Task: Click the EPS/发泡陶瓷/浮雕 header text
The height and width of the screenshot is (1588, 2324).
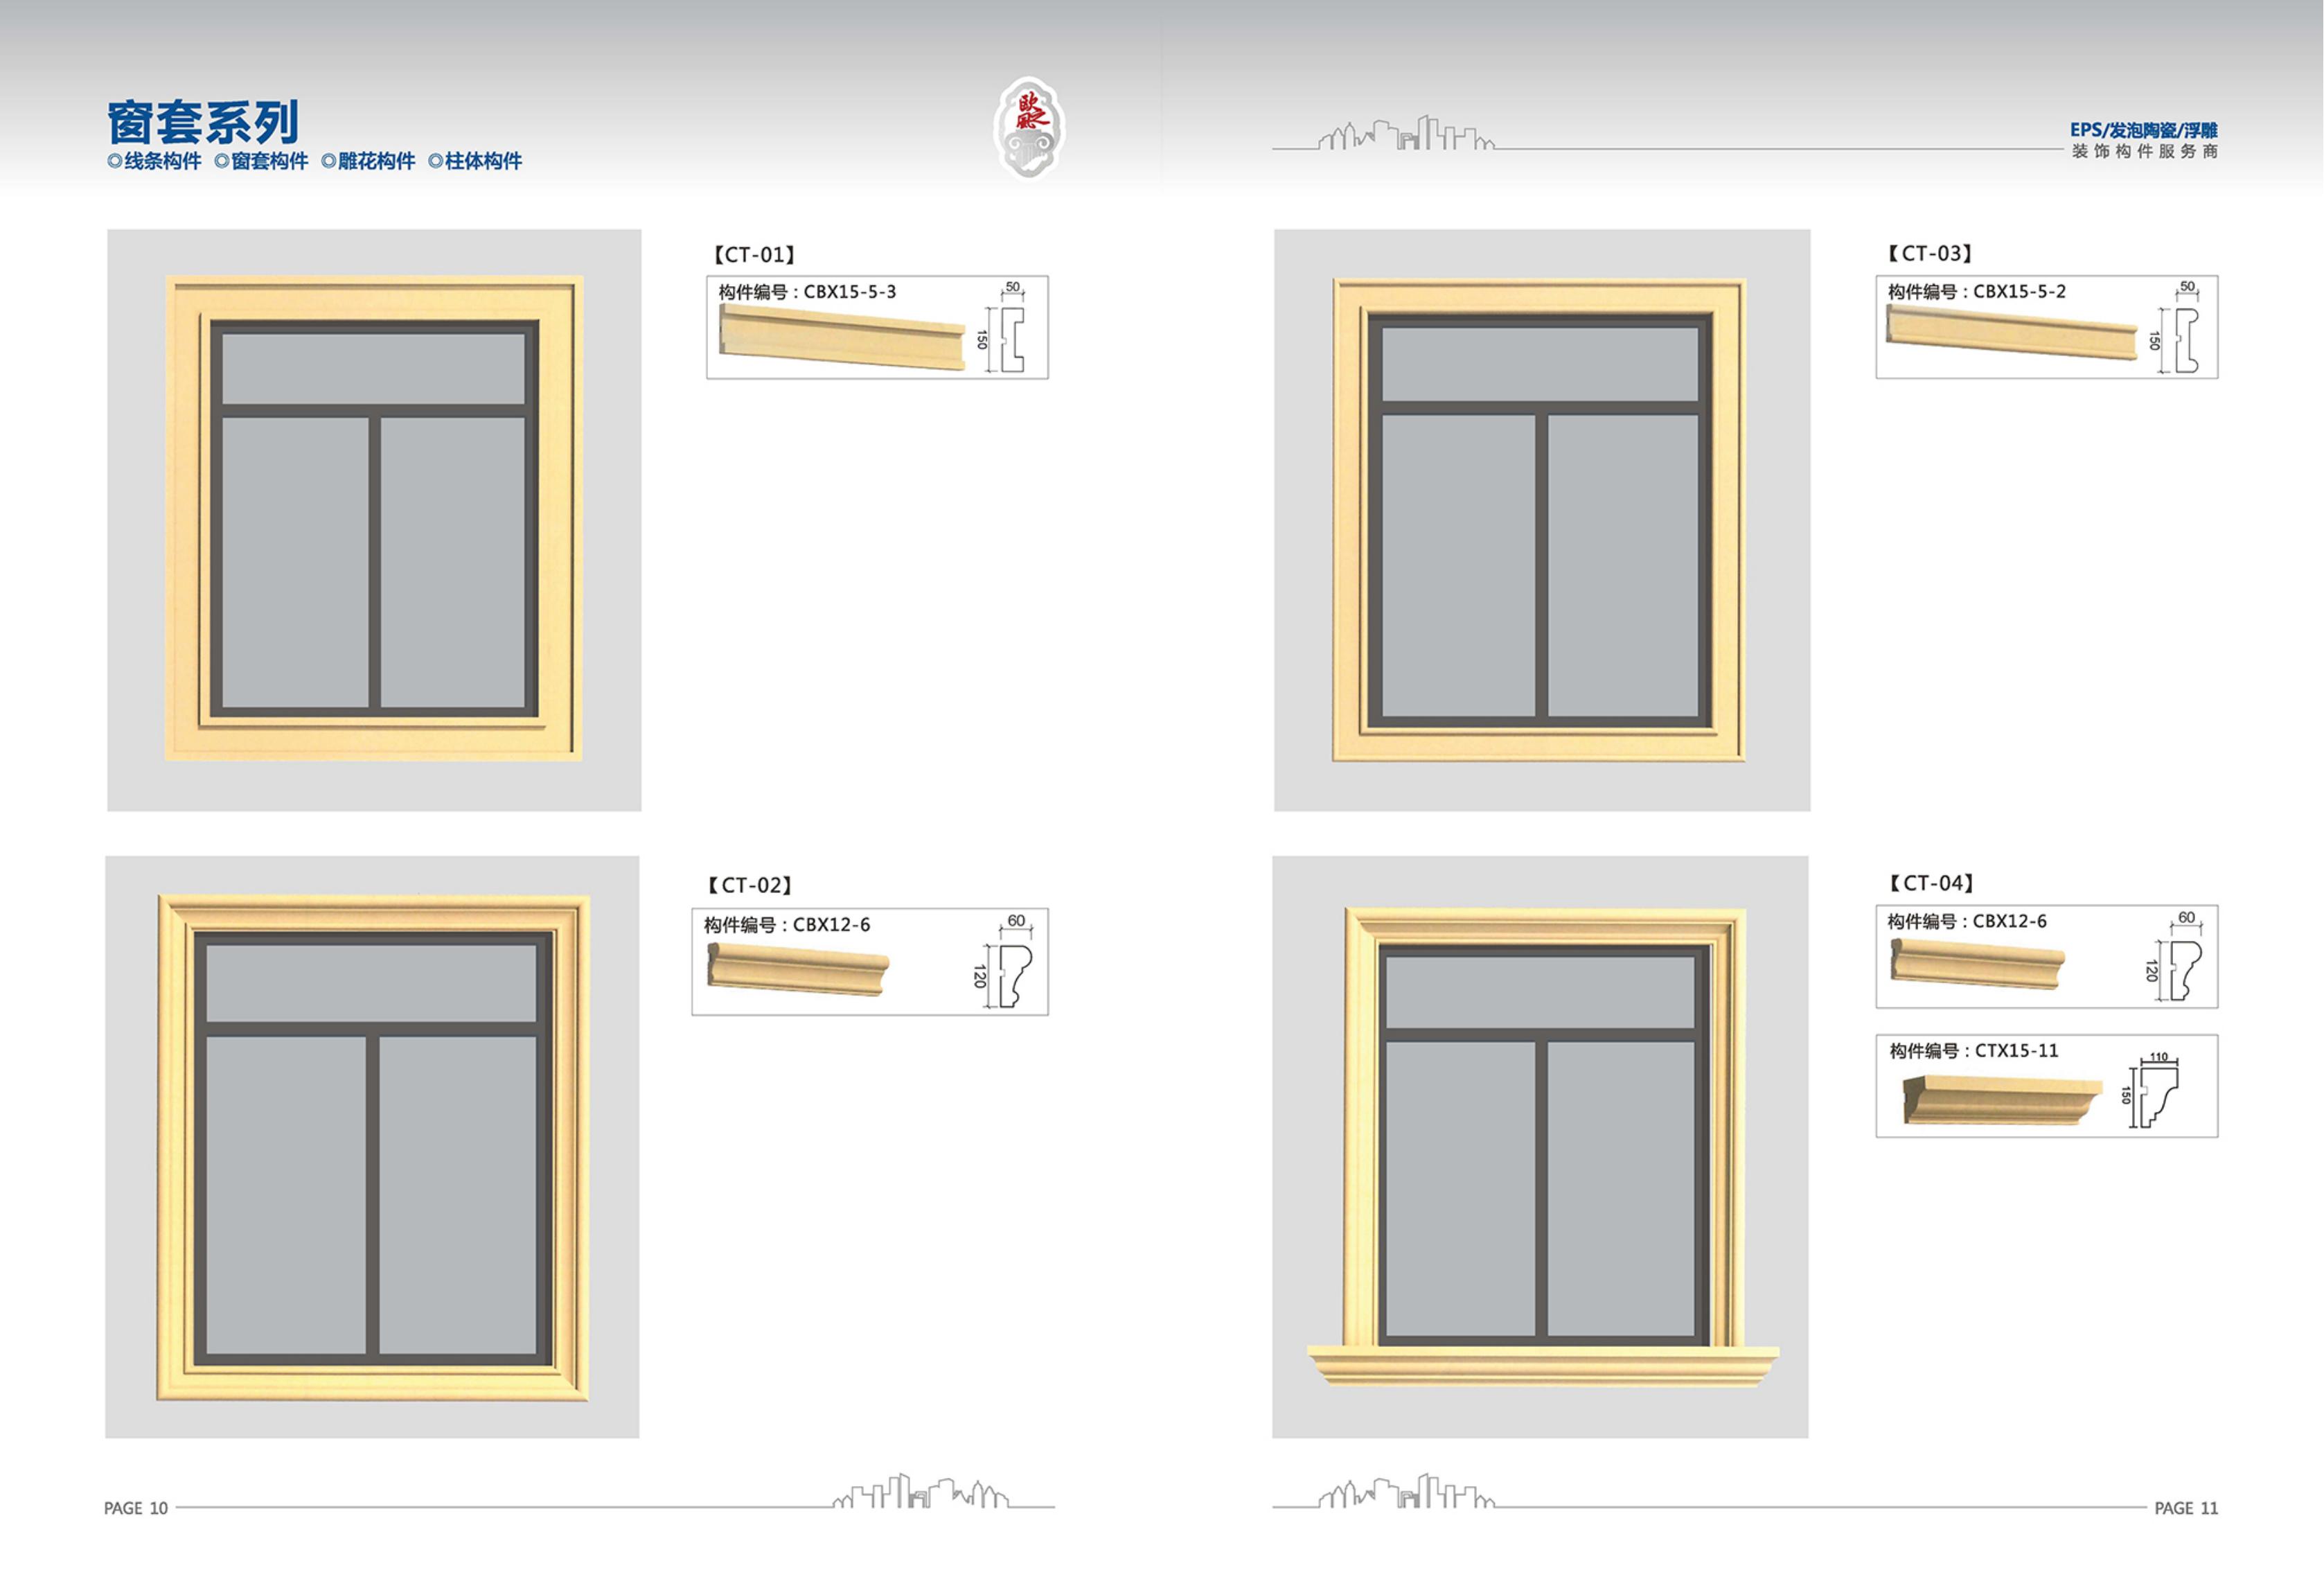Action: [2143, 130]
